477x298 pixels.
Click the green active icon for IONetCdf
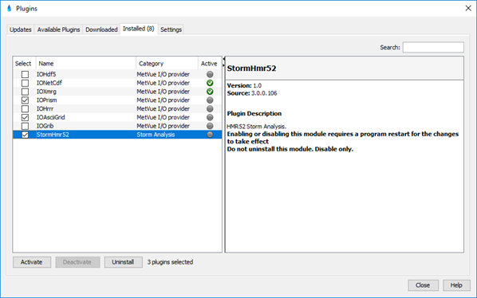click(210, 83)
